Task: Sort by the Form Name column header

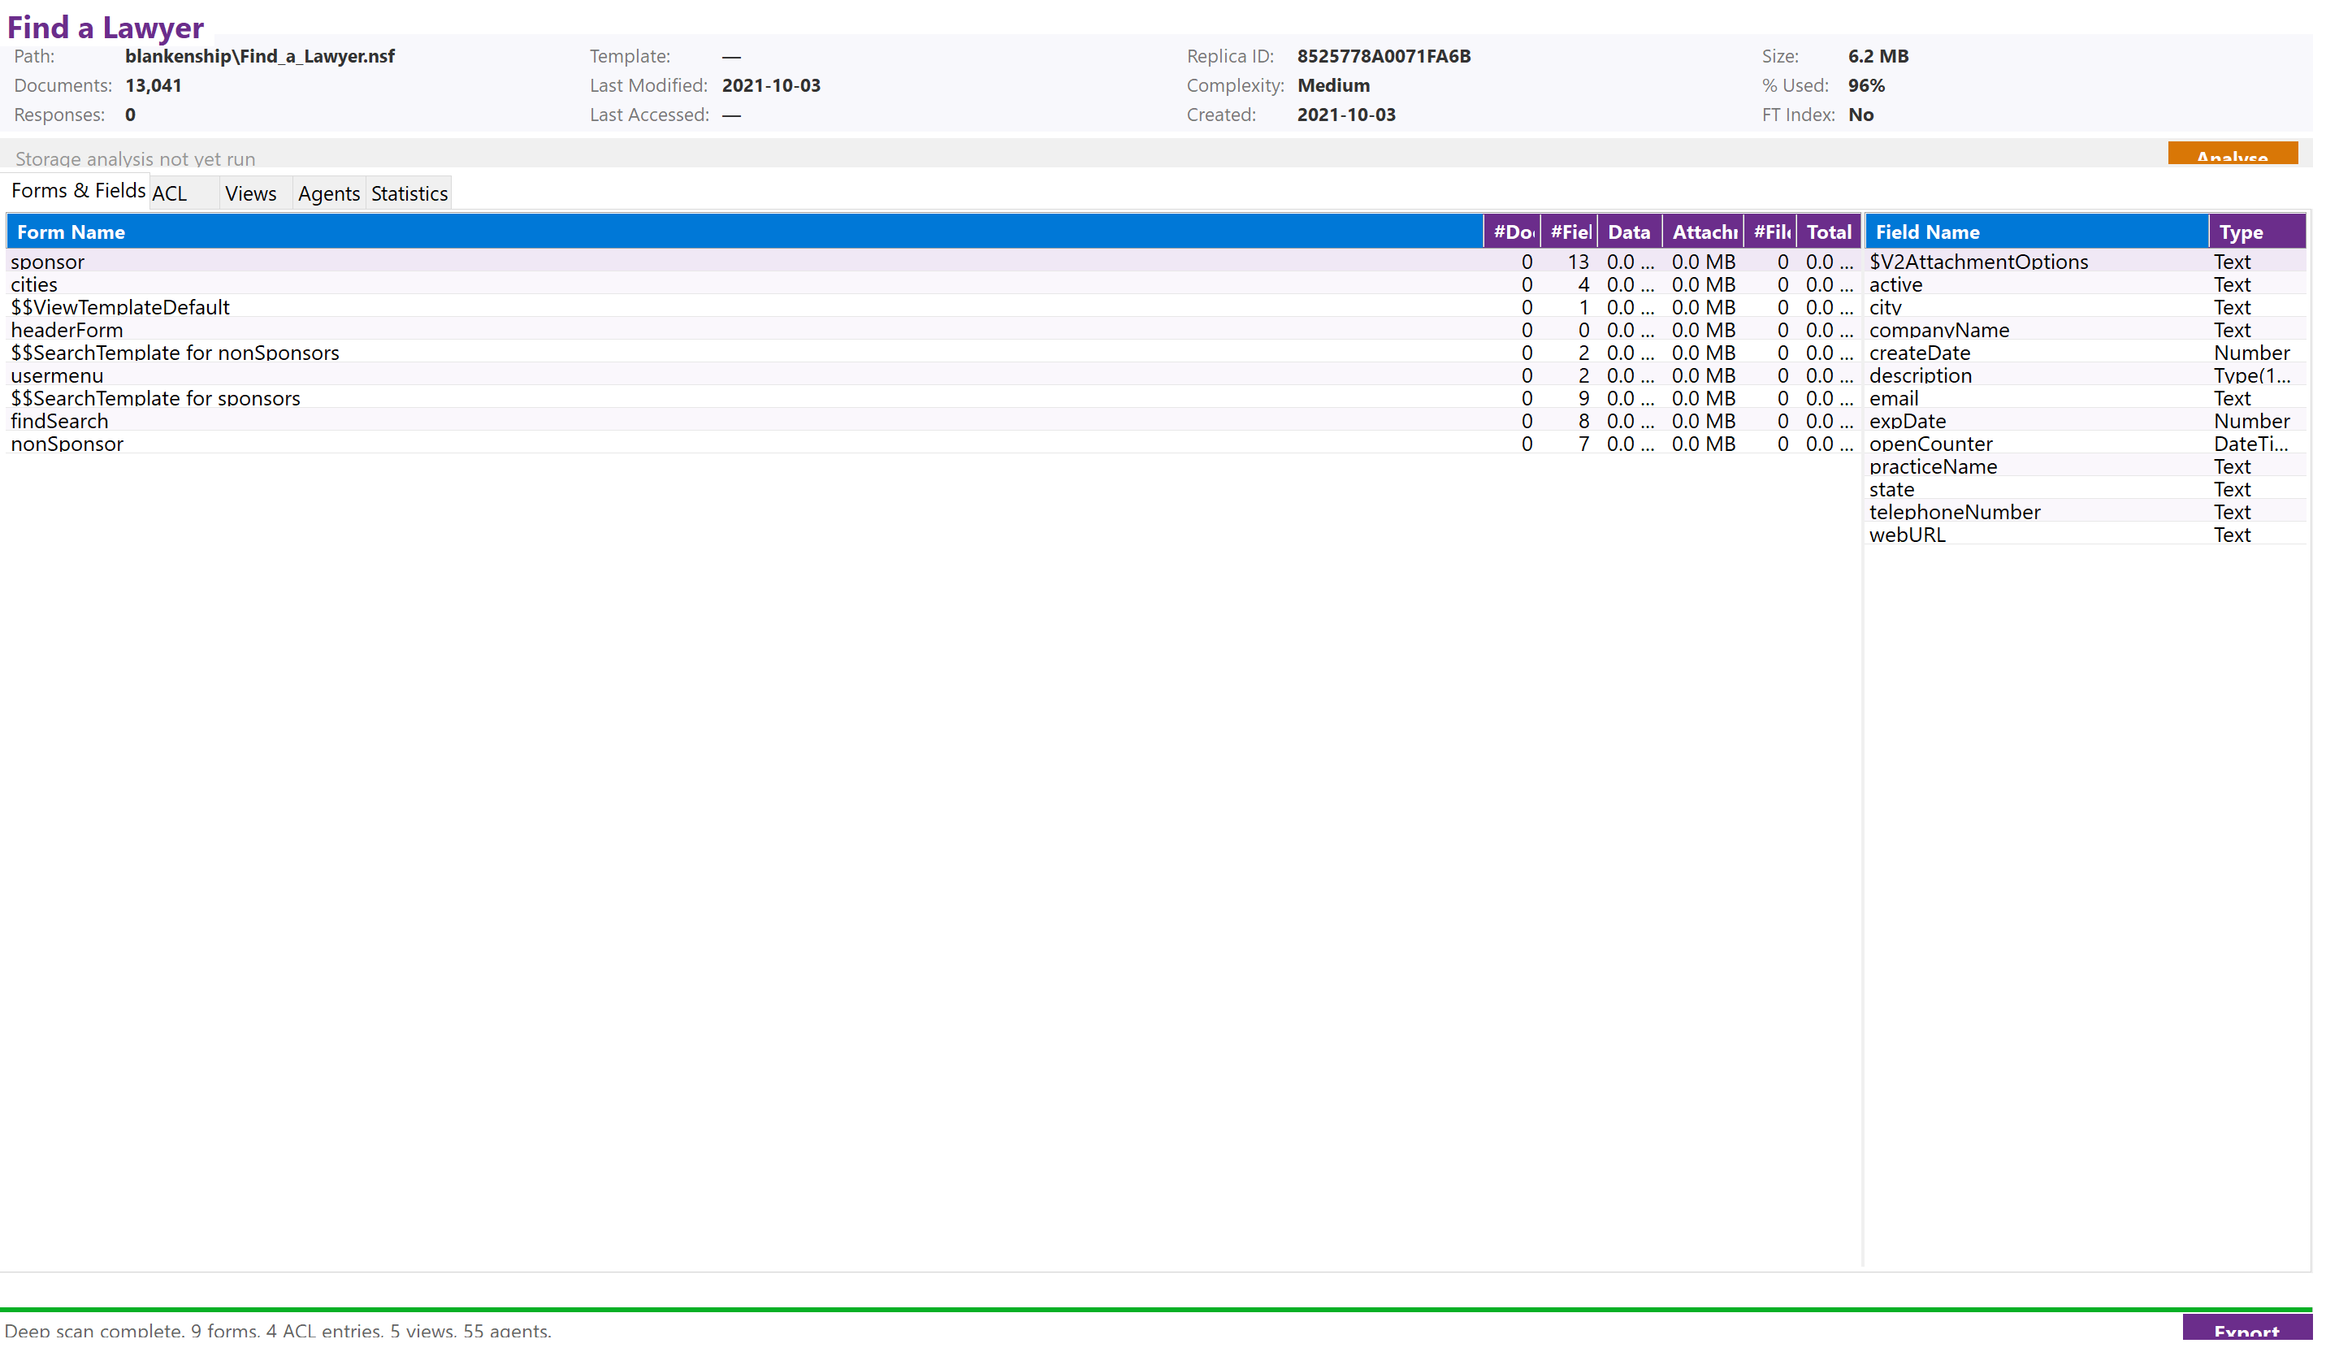Action: [69, 232]
